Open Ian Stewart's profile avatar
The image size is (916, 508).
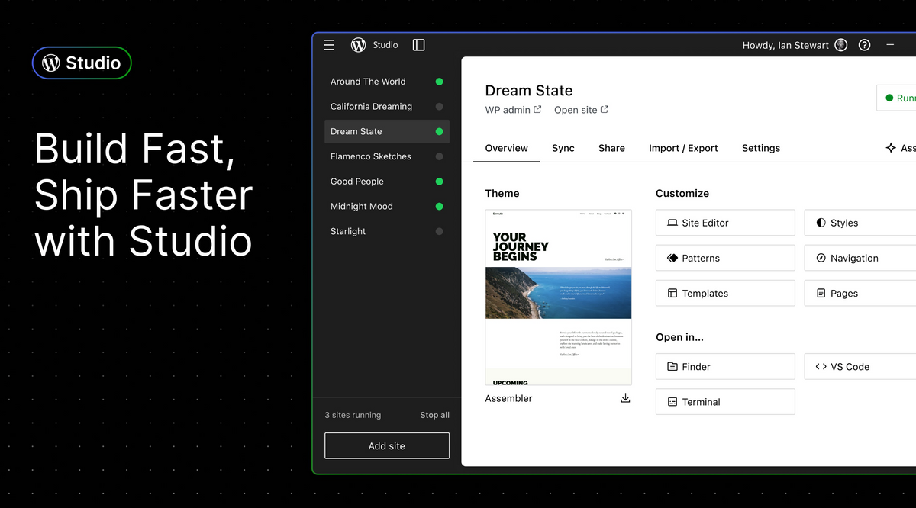[841, 45]
